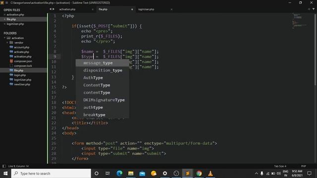Image resolution: width=317 pixels, height=178 pixels.
Task: Open composer.json in the folder tree
Action: 23,61
